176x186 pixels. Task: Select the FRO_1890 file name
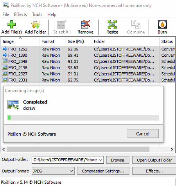click(18, 55)
